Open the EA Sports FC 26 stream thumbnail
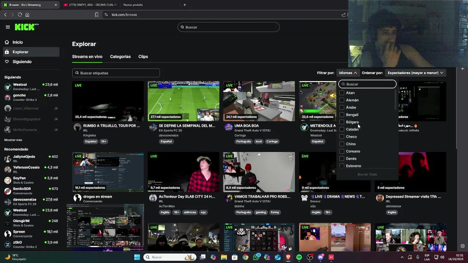Image resolution: width=468 pixels, height=263 pixels. 184,101
